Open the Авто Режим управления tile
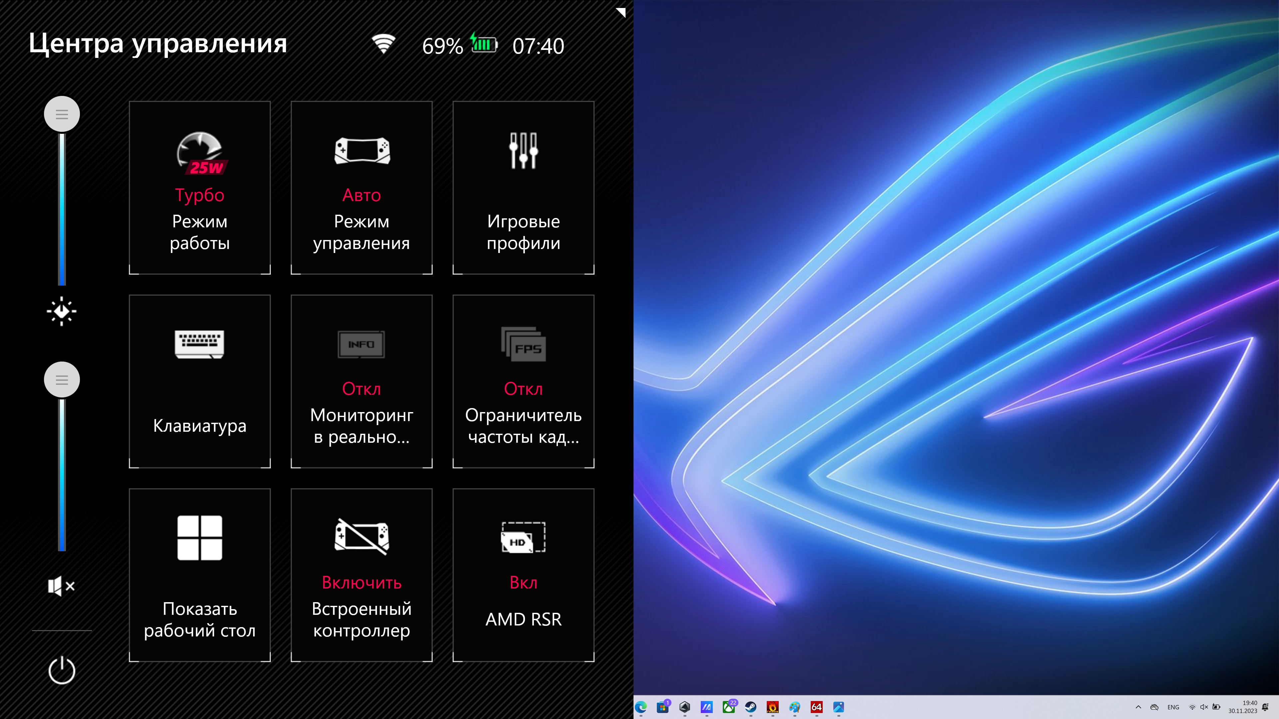The width and height of the screenshot is (1279, 719). [x=361, y=187]
